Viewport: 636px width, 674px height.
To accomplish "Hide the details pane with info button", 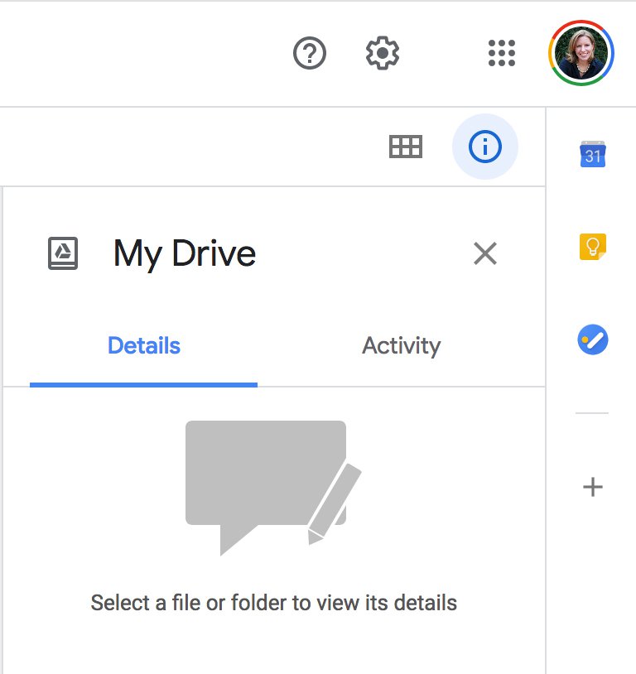I will point(484,147).
